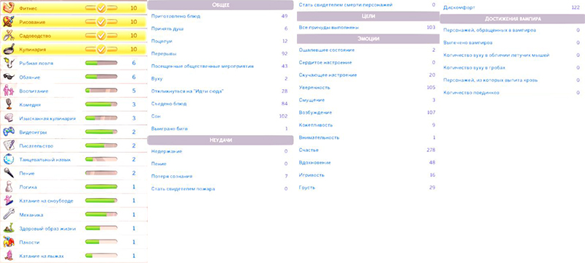Click the Handiness wrench icon
The width and height of the screenshot is (585, 263).
[9, 214]
